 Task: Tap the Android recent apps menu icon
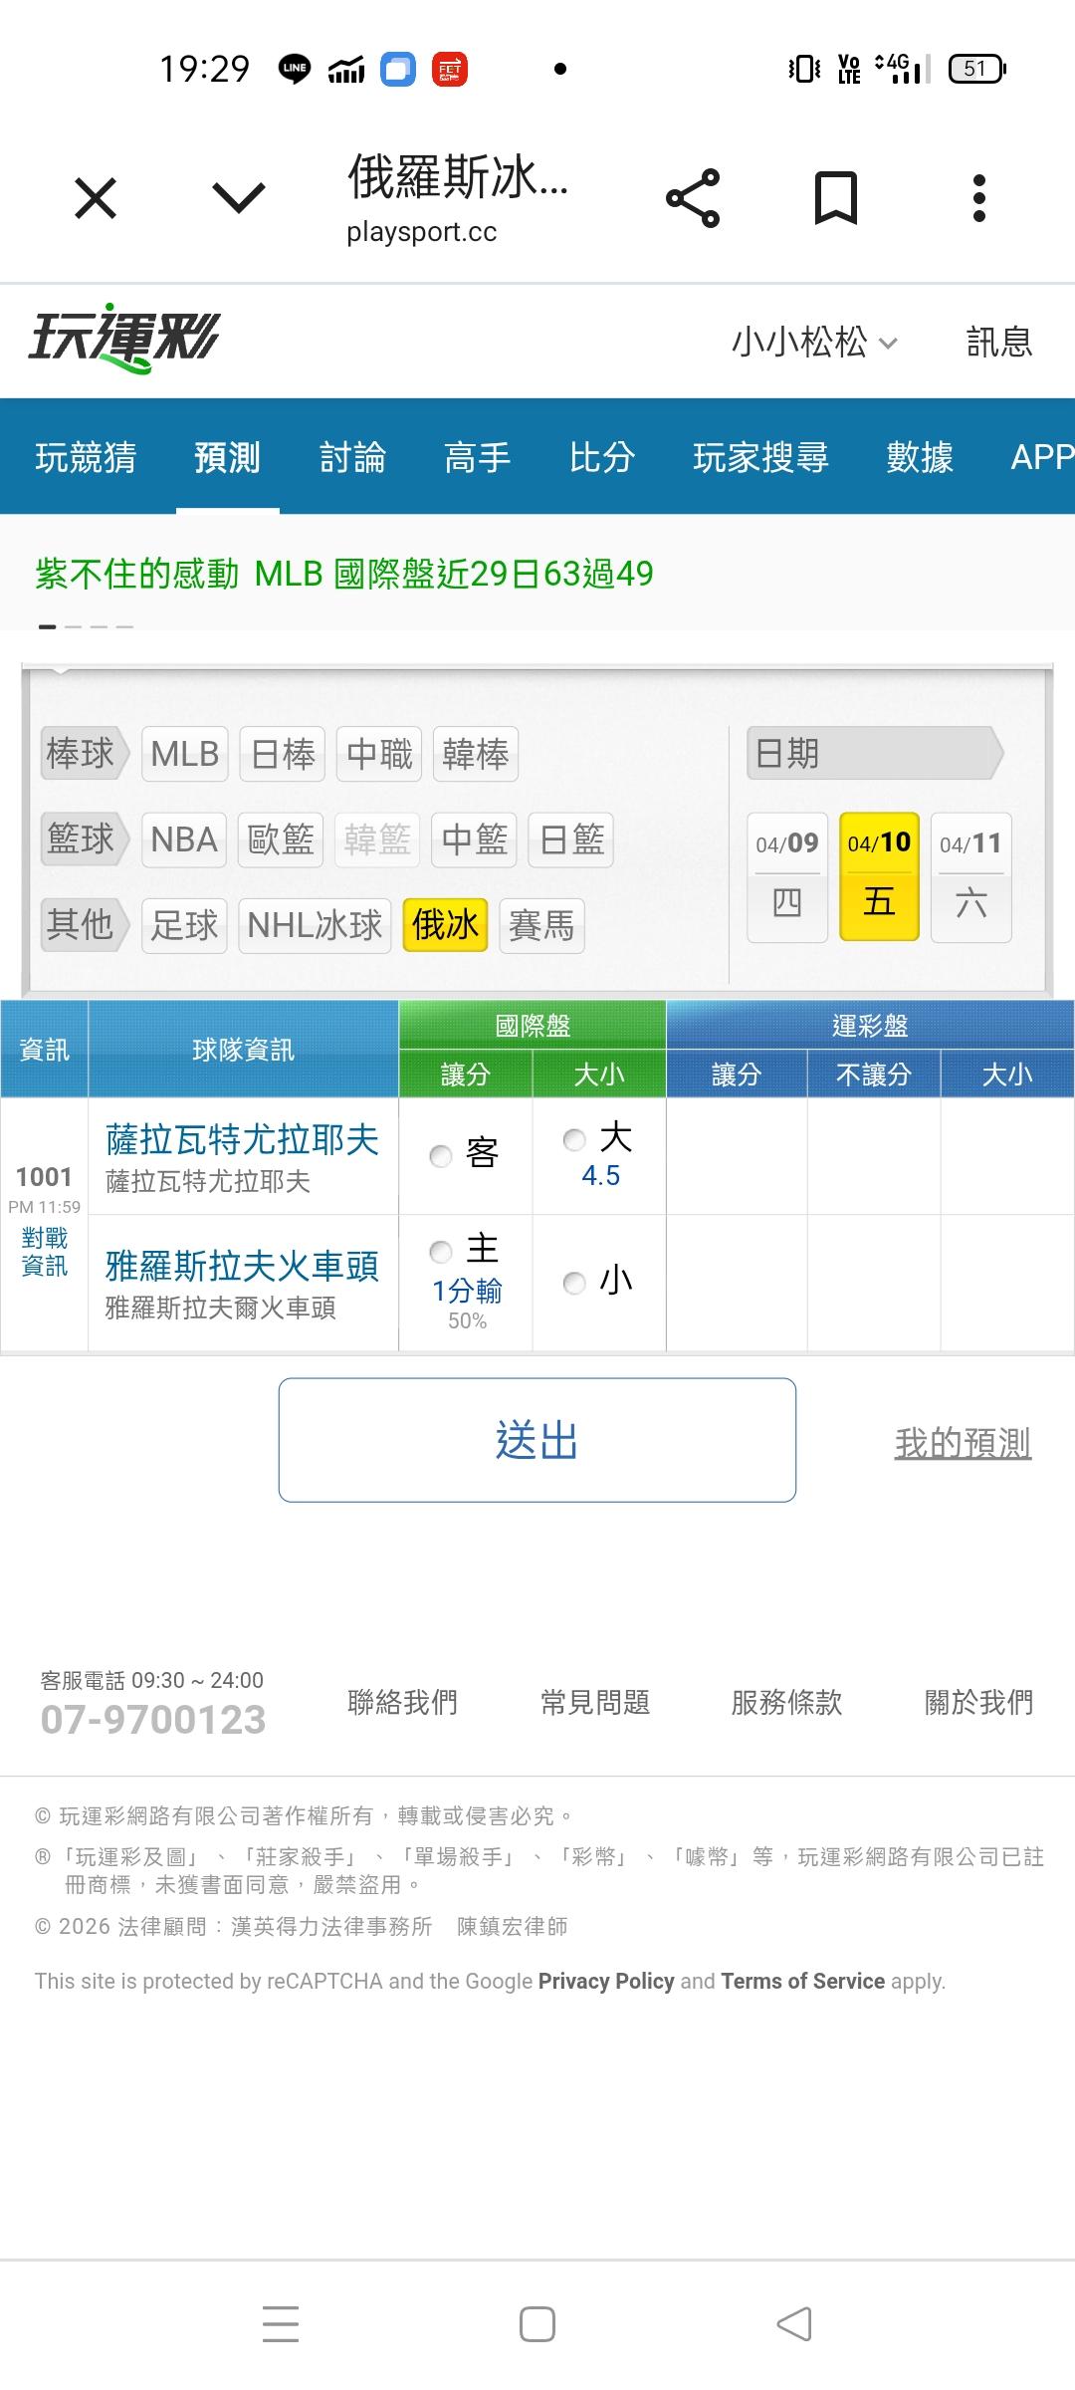coord(281,2323)
